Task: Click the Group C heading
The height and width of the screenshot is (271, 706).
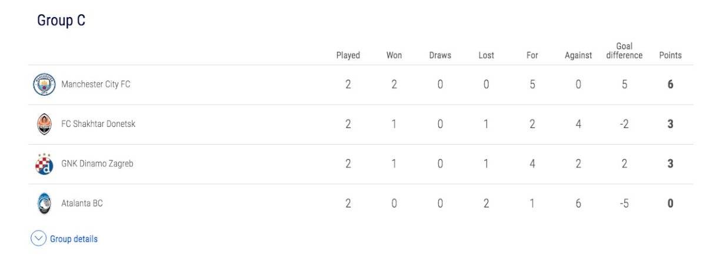Action: 61,21
